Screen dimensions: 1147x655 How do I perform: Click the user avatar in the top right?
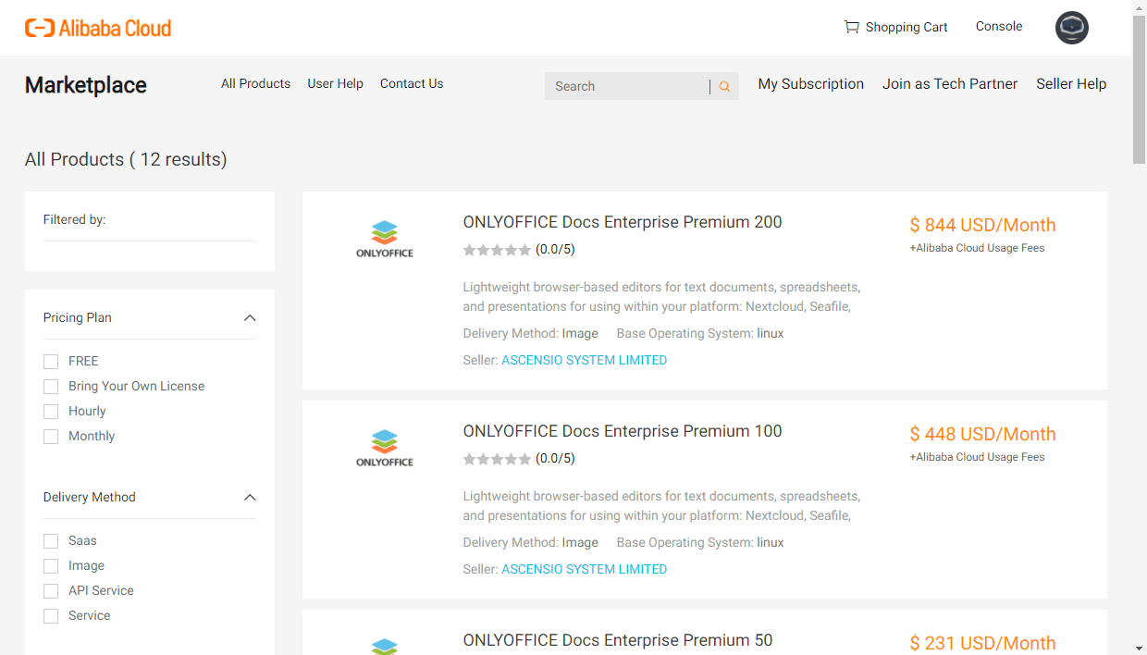pos(1071,28)
